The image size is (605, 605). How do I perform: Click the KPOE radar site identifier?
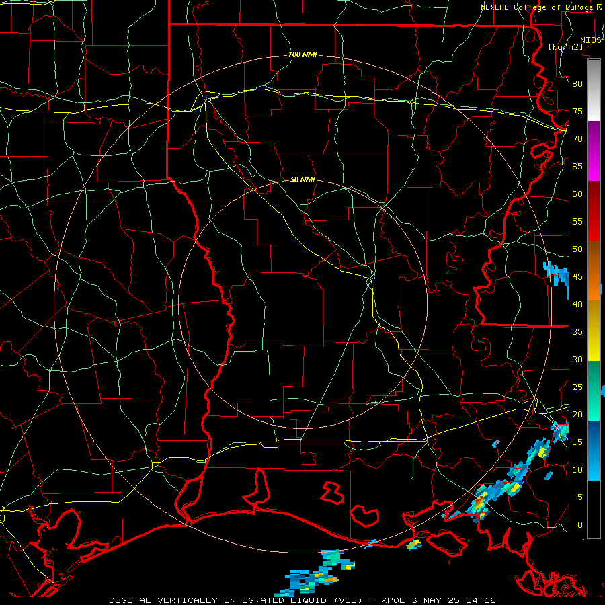(393, 600)
